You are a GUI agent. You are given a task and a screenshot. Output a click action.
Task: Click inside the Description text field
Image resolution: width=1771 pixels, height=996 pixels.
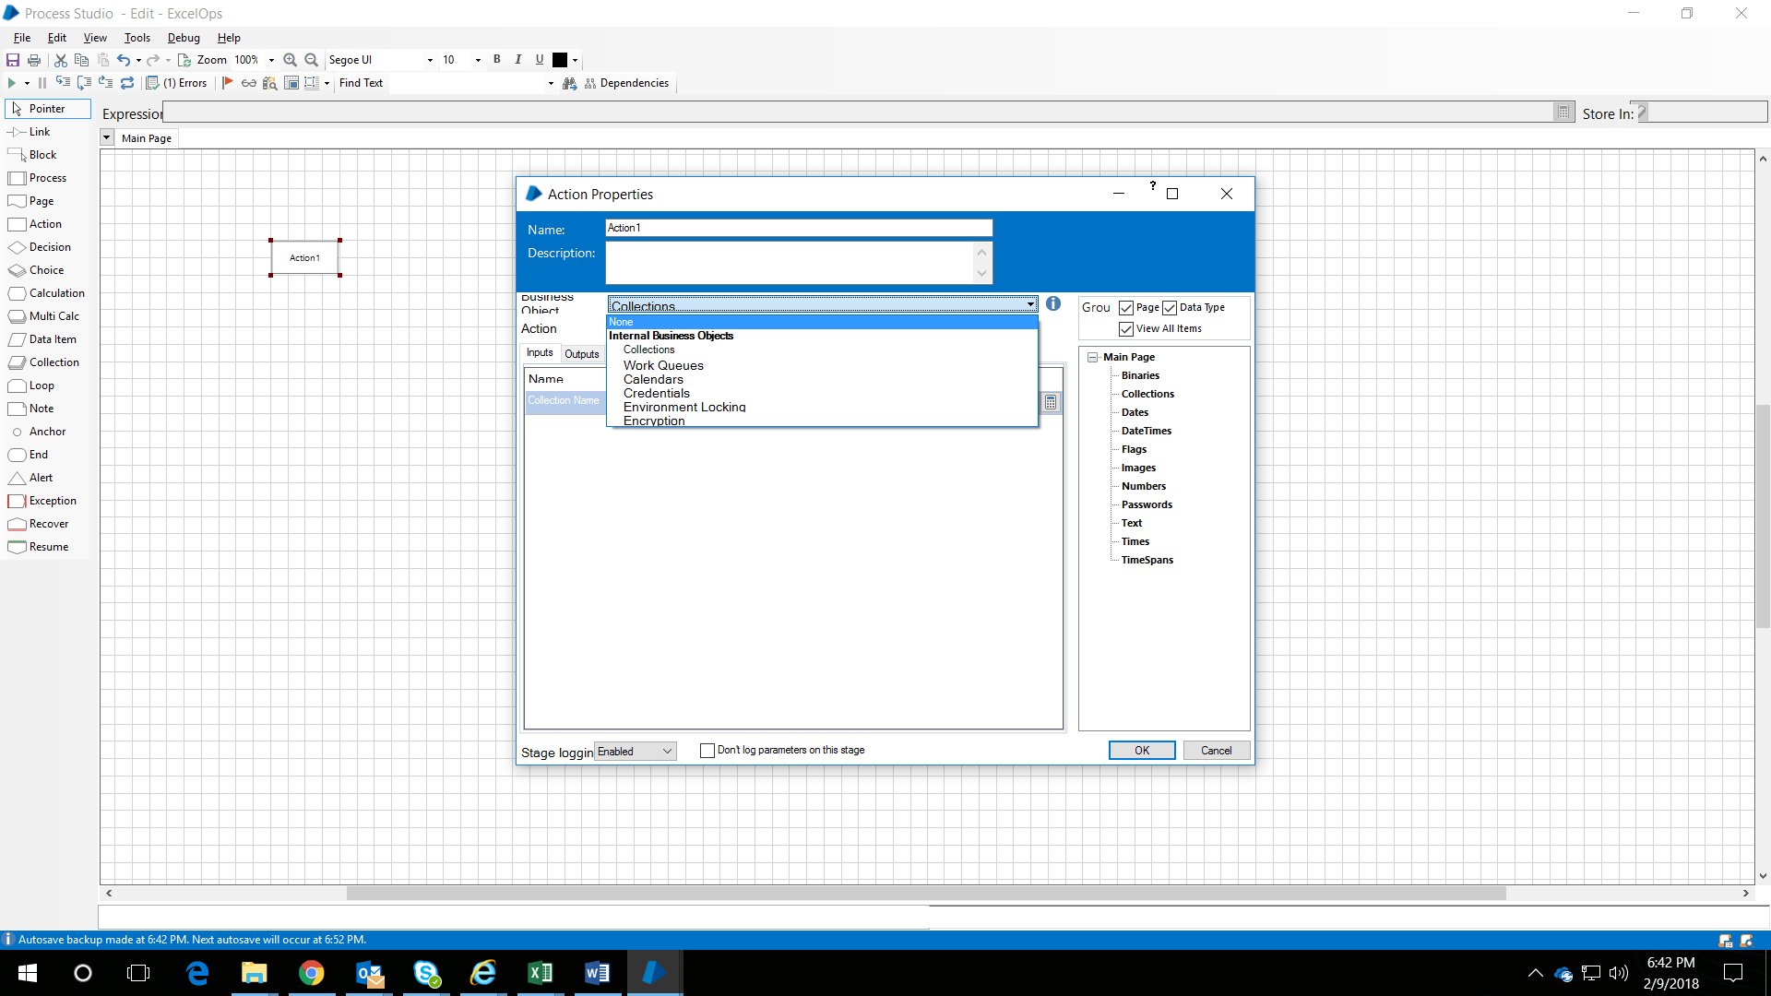(793, 263)
